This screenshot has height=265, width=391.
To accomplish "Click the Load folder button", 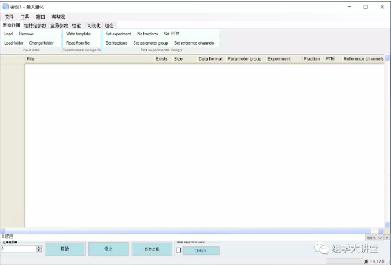I will [x=14, y=43].
